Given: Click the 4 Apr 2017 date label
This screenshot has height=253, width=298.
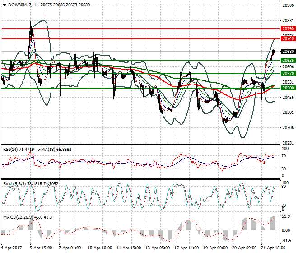Looking at the screenshot, I should tap(11, 248).
